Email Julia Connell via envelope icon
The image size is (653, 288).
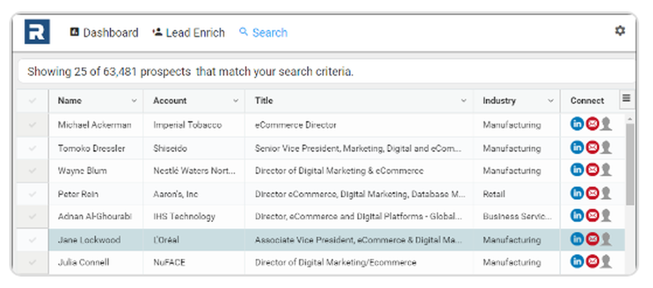coord(592,261)
